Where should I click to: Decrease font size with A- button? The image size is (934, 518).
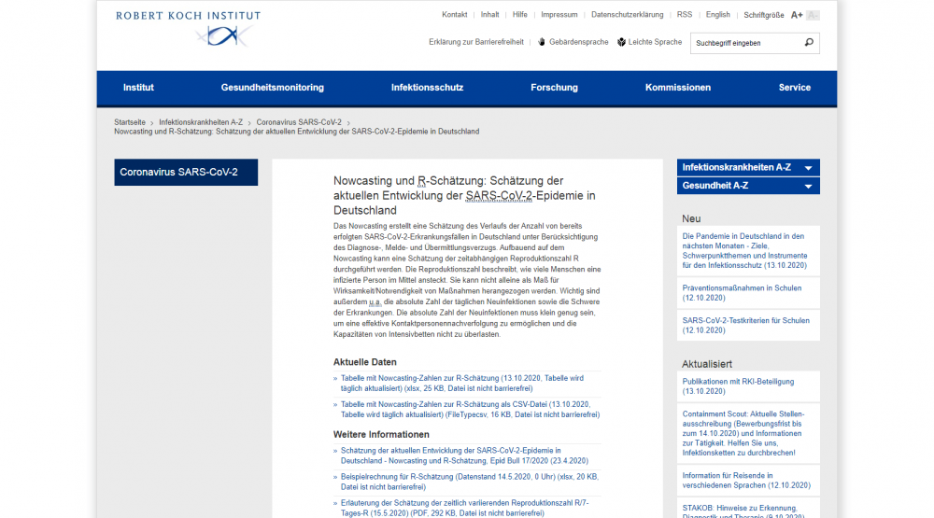813,15
